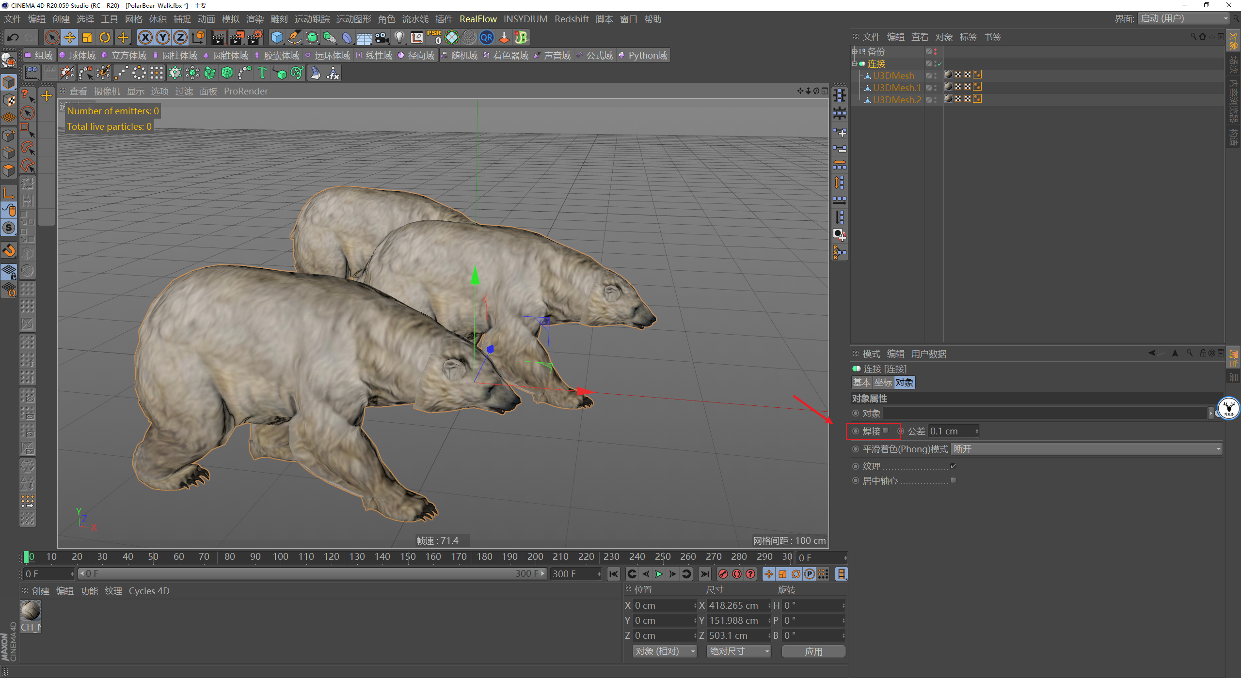This screenshot has width=1241, height=678.
Task: Click the 应用 apply button
Action: (813, 651)
